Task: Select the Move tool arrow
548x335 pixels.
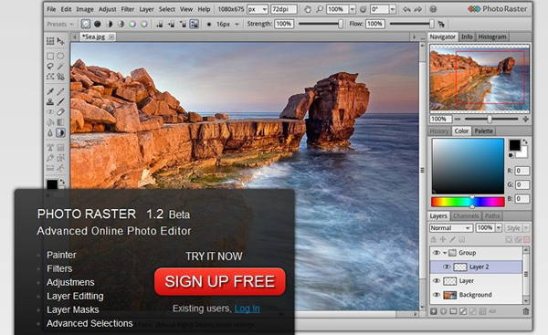Action: point(60,41)
